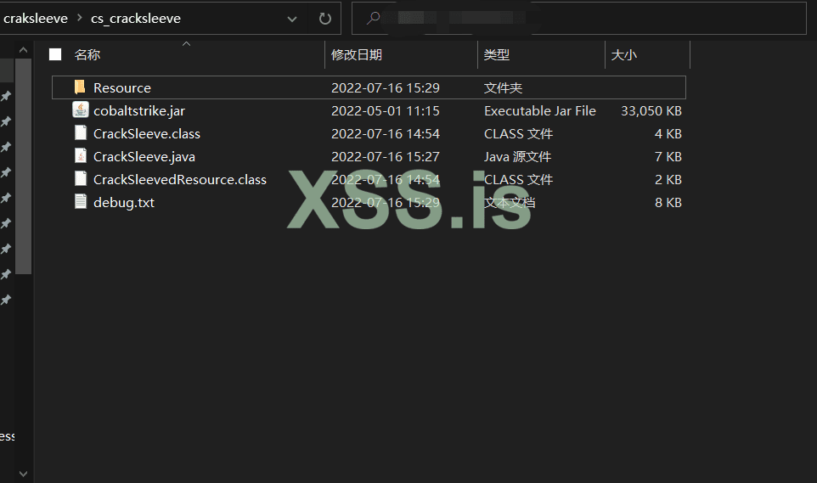
Task: Click inside the search input box
Action: click(x=578, y=18)
